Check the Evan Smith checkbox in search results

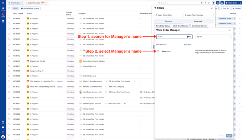[158, 51]
